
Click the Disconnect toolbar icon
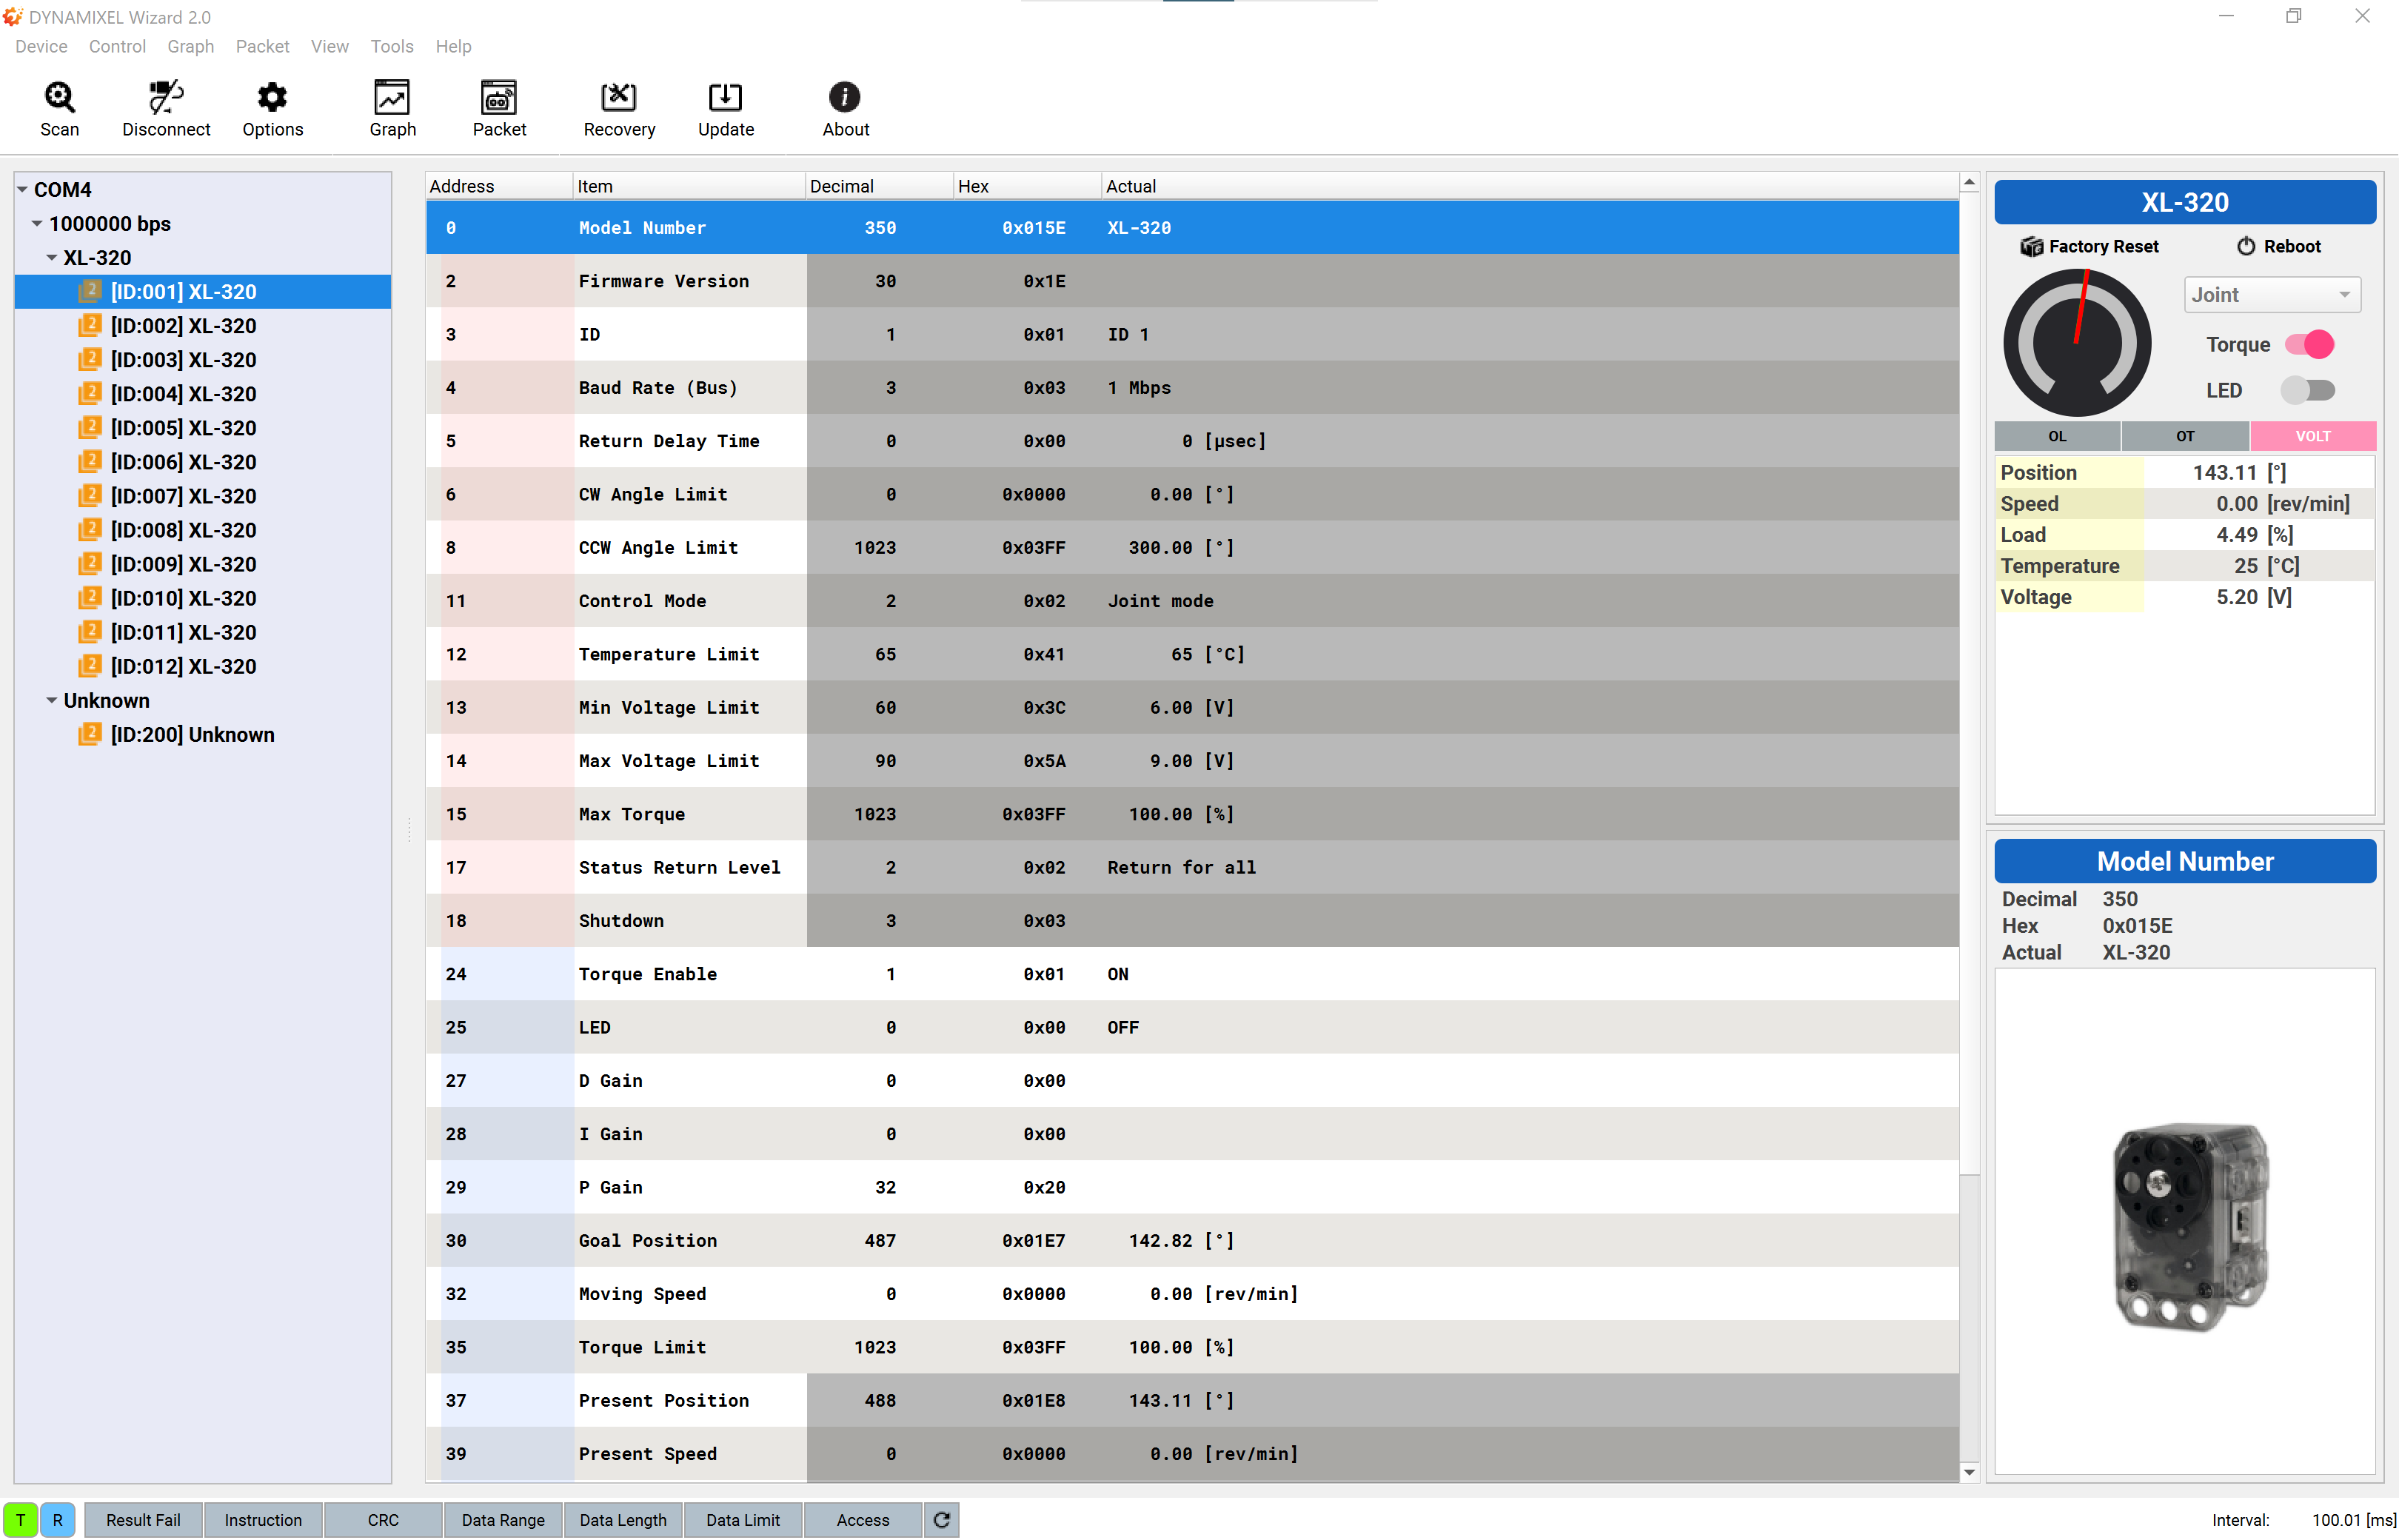point(166,97)
